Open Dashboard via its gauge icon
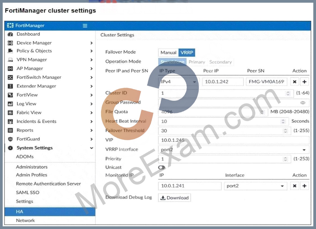Viewport: 316px width, 229px height. 10,34
